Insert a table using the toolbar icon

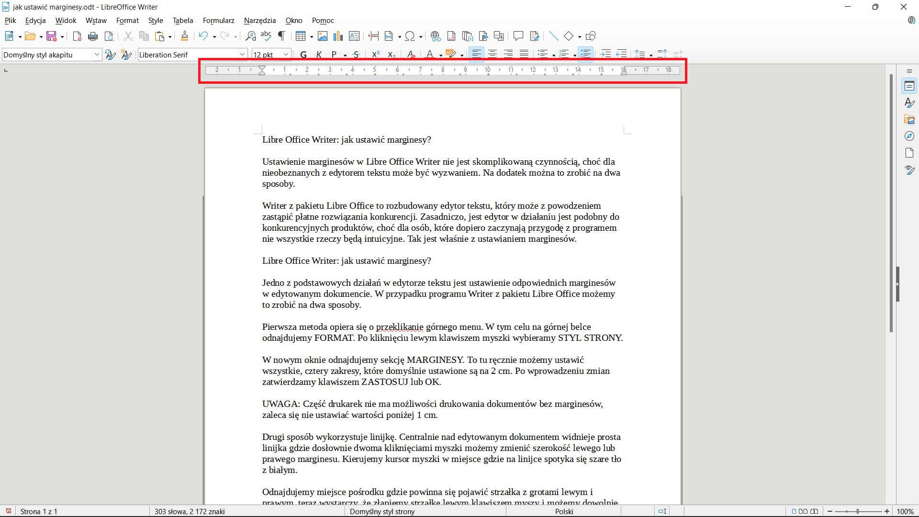[301, 36]
